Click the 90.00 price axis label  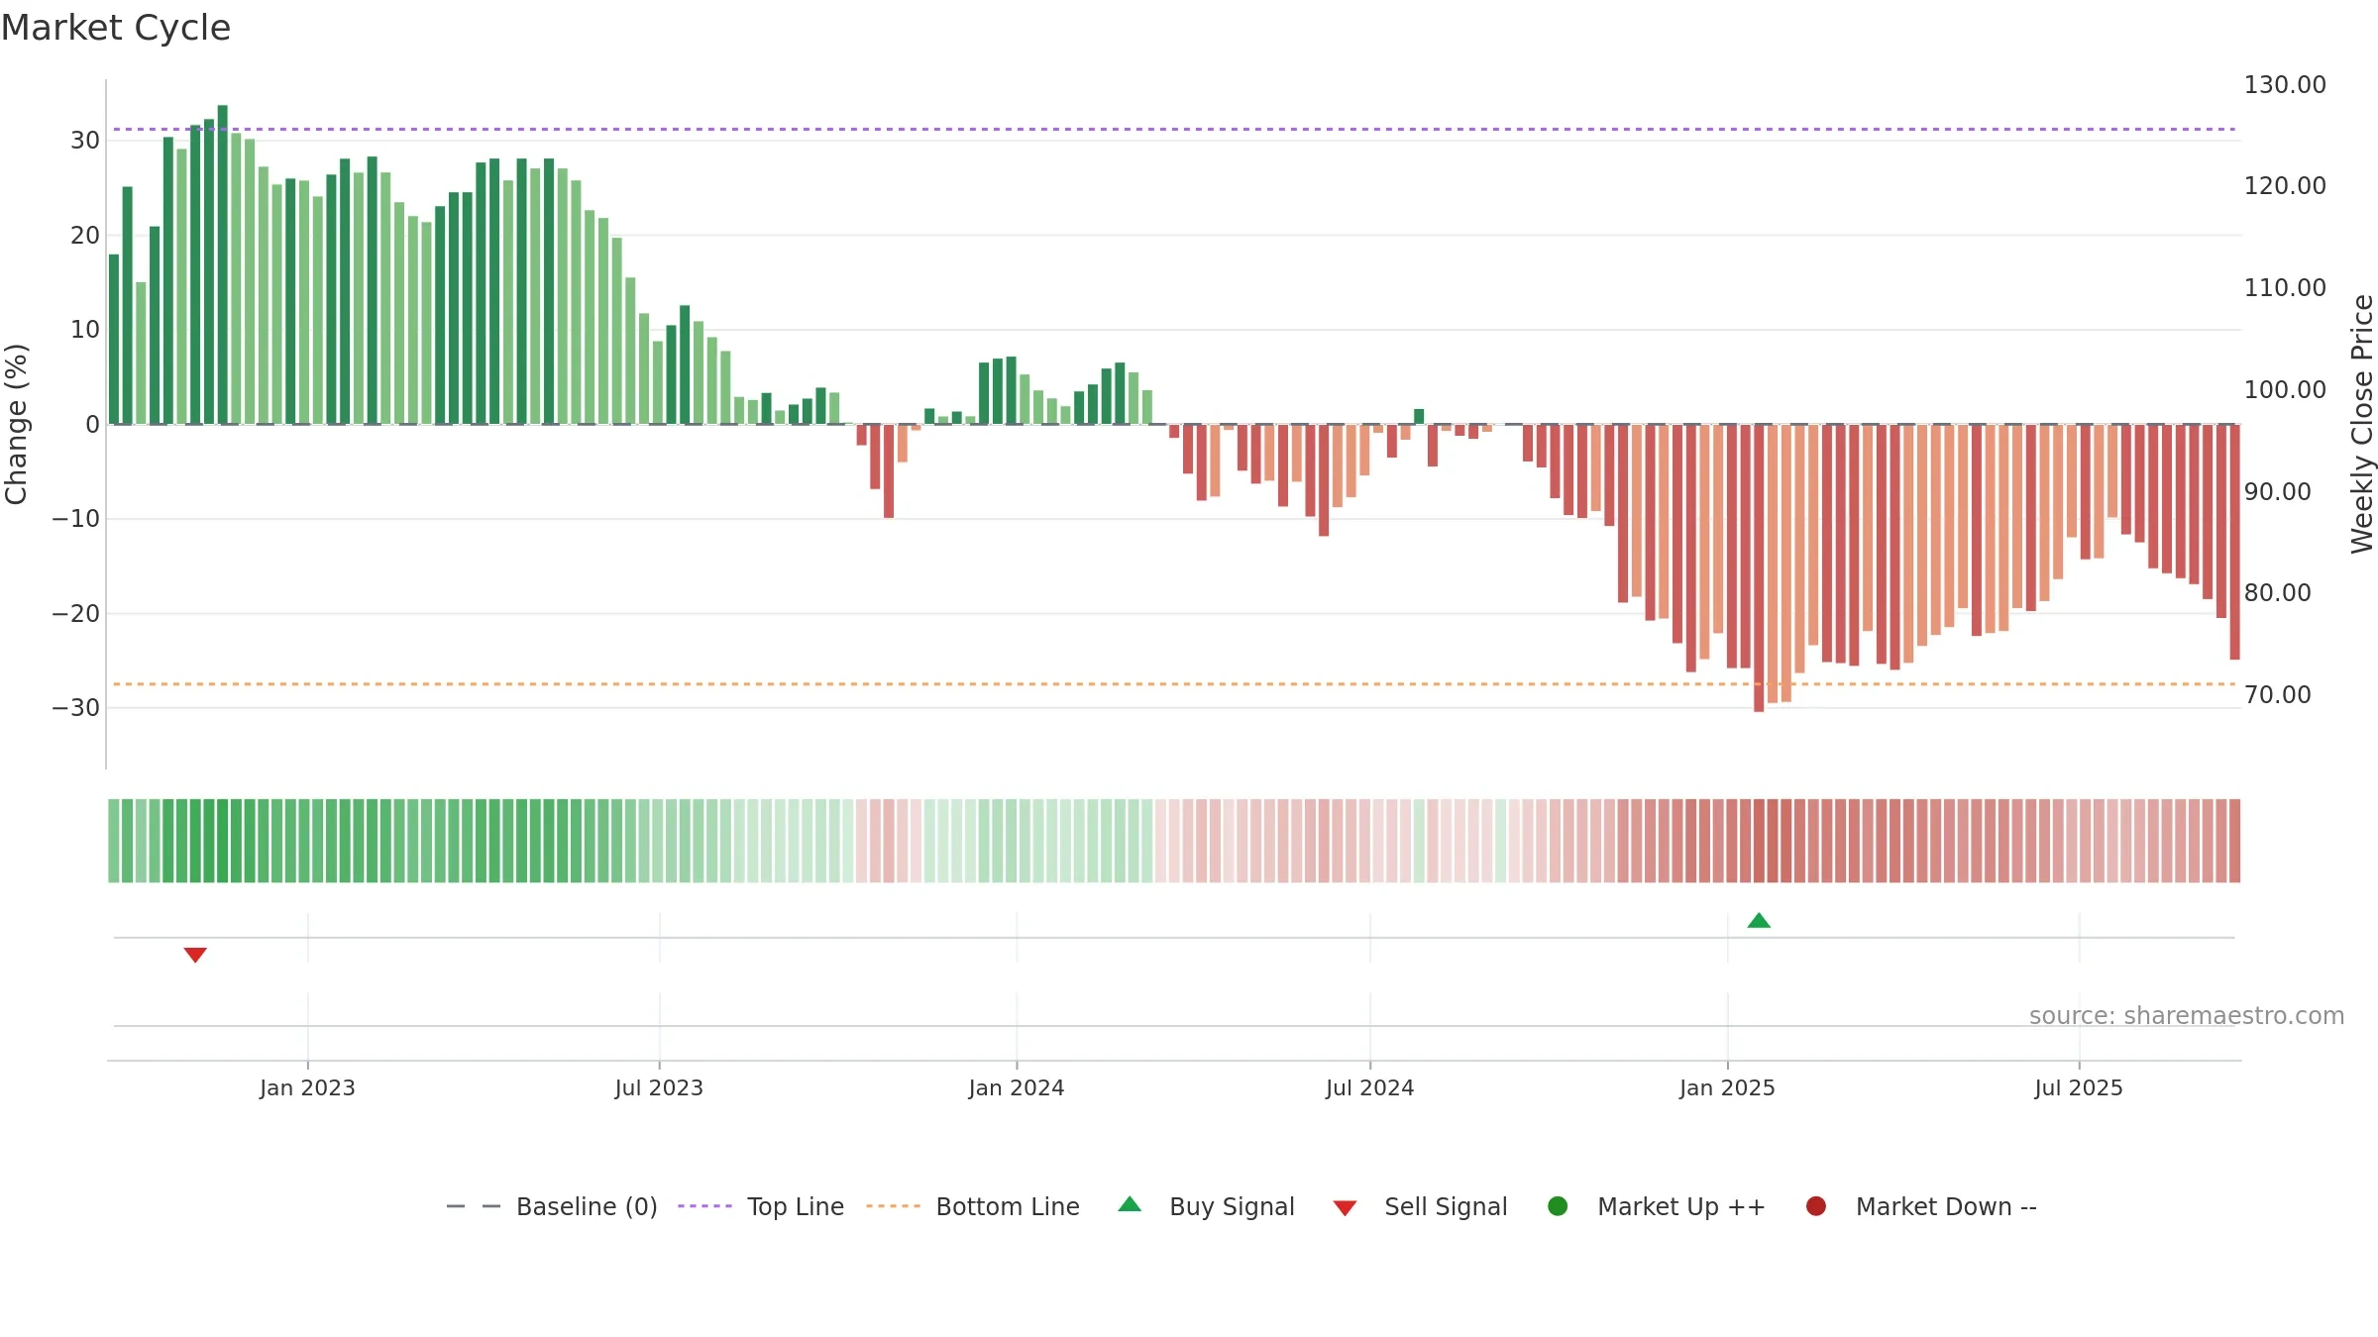point(2278,492)
